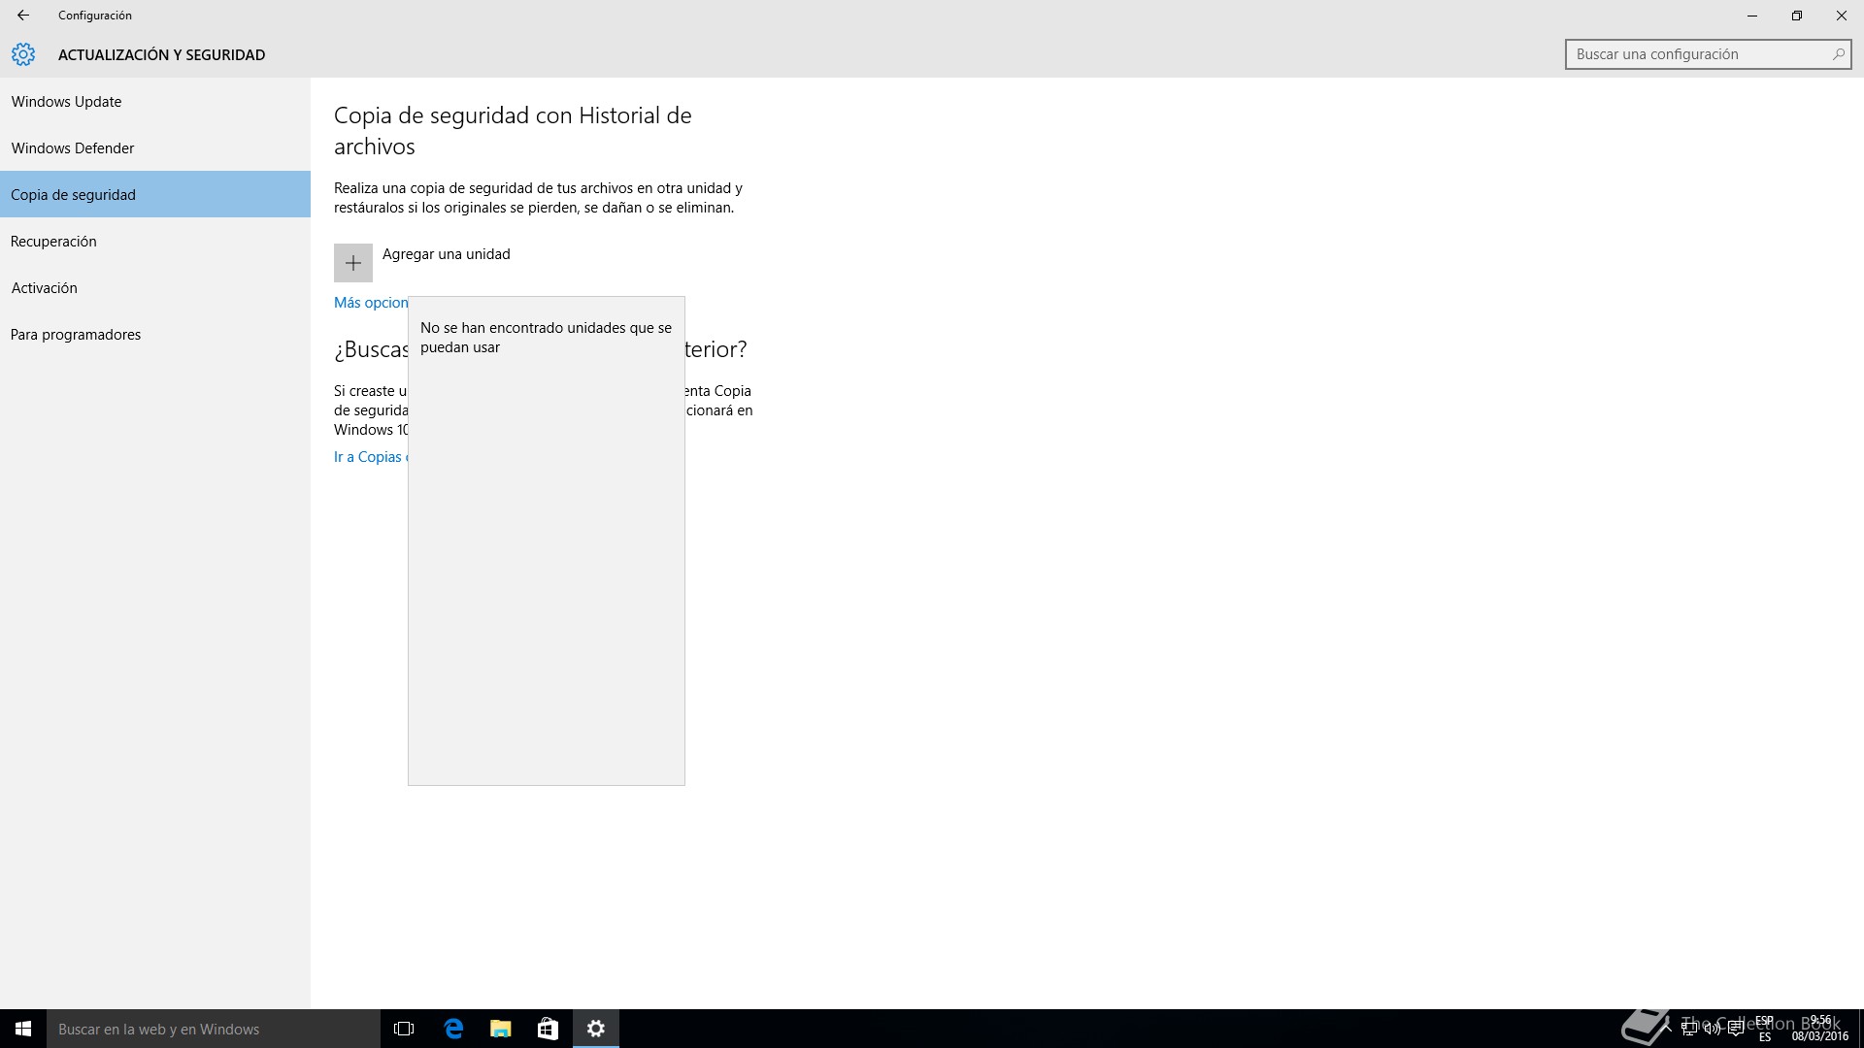
Task: Click the Ir a Copias link
Action: 370,457
